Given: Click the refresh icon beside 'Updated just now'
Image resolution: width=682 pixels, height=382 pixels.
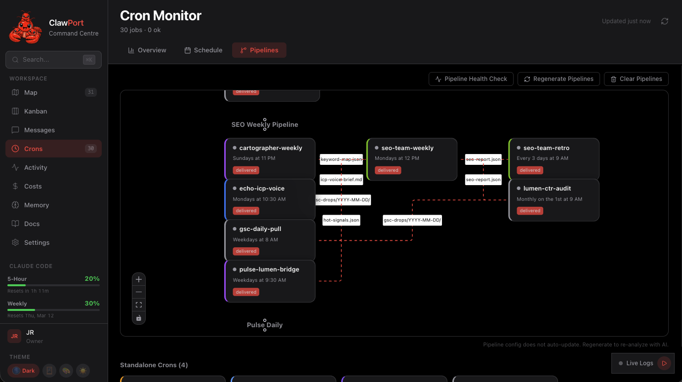Looking at the screenshot, I should click(665, 21).
